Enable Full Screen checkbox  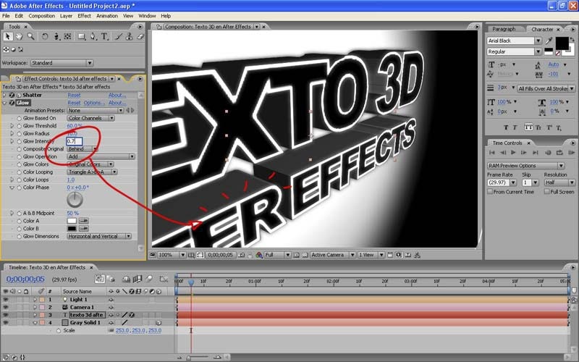[x=547, y=192]
